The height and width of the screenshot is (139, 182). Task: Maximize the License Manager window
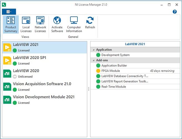[x=169, y=5]
